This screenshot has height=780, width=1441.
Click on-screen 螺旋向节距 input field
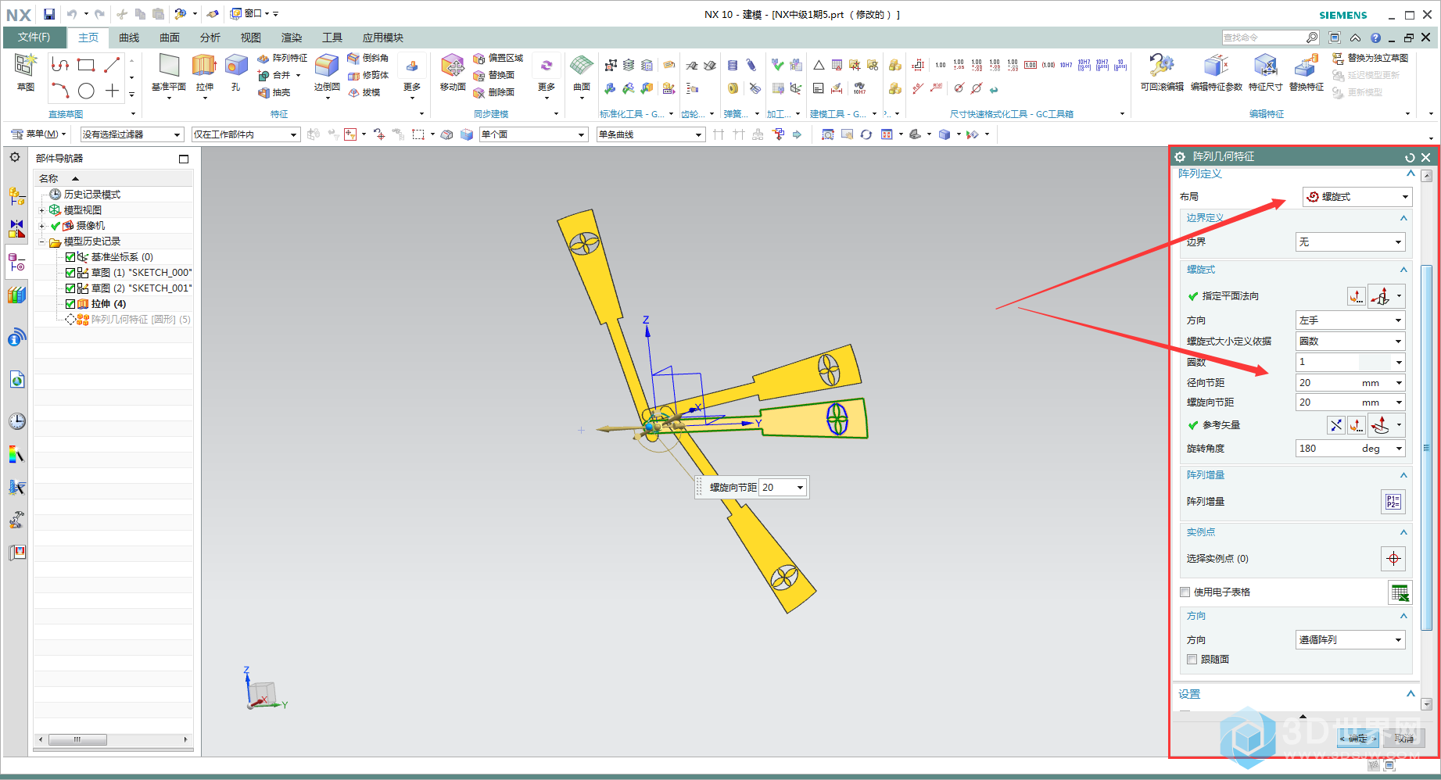coord(783,488)
